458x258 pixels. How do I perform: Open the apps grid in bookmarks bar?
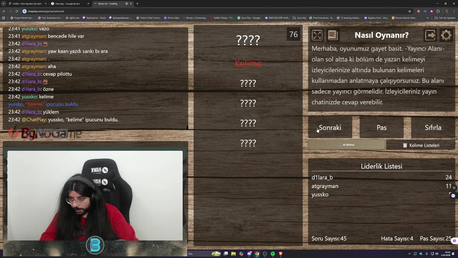point(4,18)
